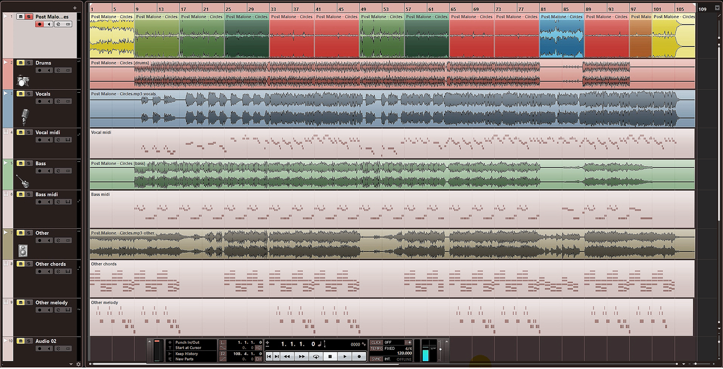
Task: Unsolo the Post Malone track
Action: click(x=28, y=17)
